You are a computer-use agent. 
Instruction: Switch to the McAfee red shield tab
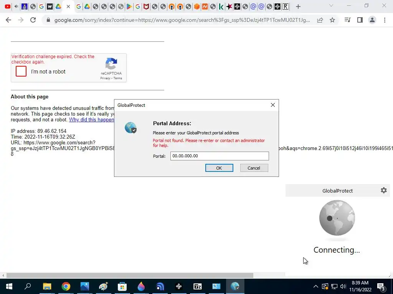[146, 7]
